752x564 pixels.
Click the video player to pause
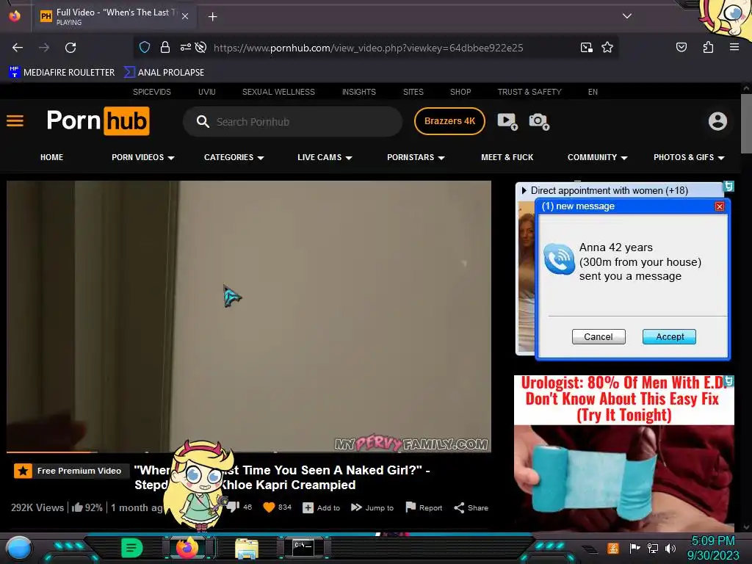click(249, 316)
